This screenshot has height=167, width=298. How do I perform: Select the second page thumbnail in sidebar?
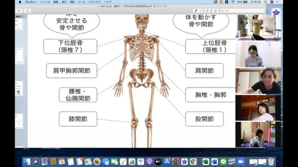19,56
